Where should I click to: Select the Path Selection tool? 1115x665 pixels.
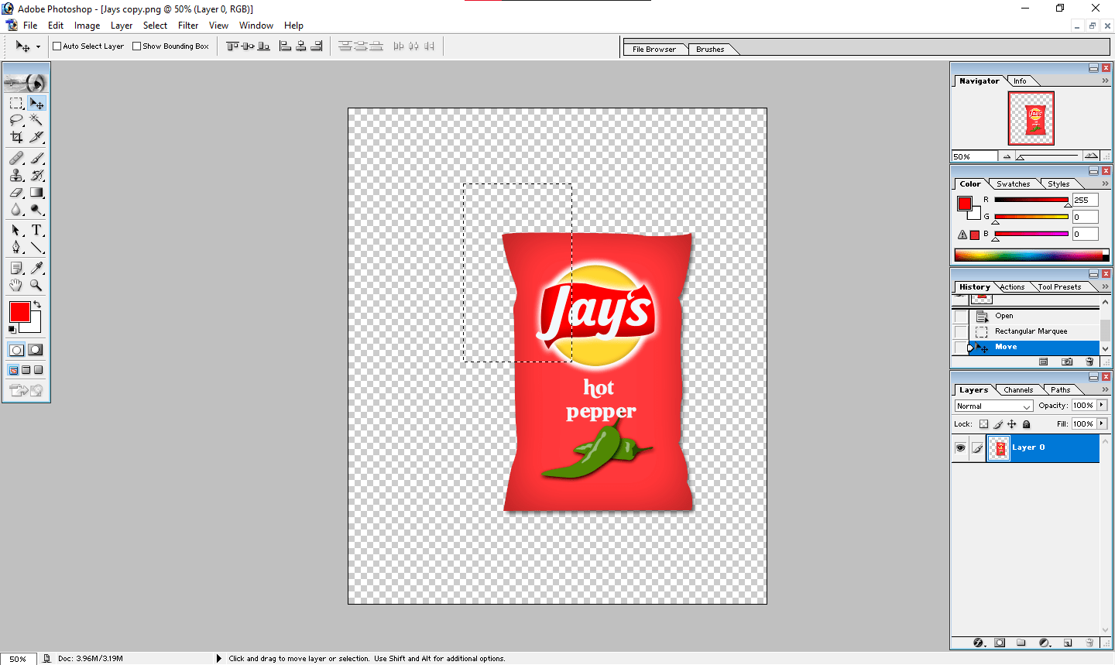point(16,230)
